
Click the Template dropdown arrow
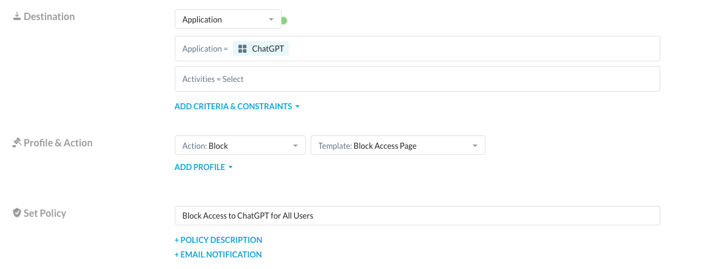(475, 146)
